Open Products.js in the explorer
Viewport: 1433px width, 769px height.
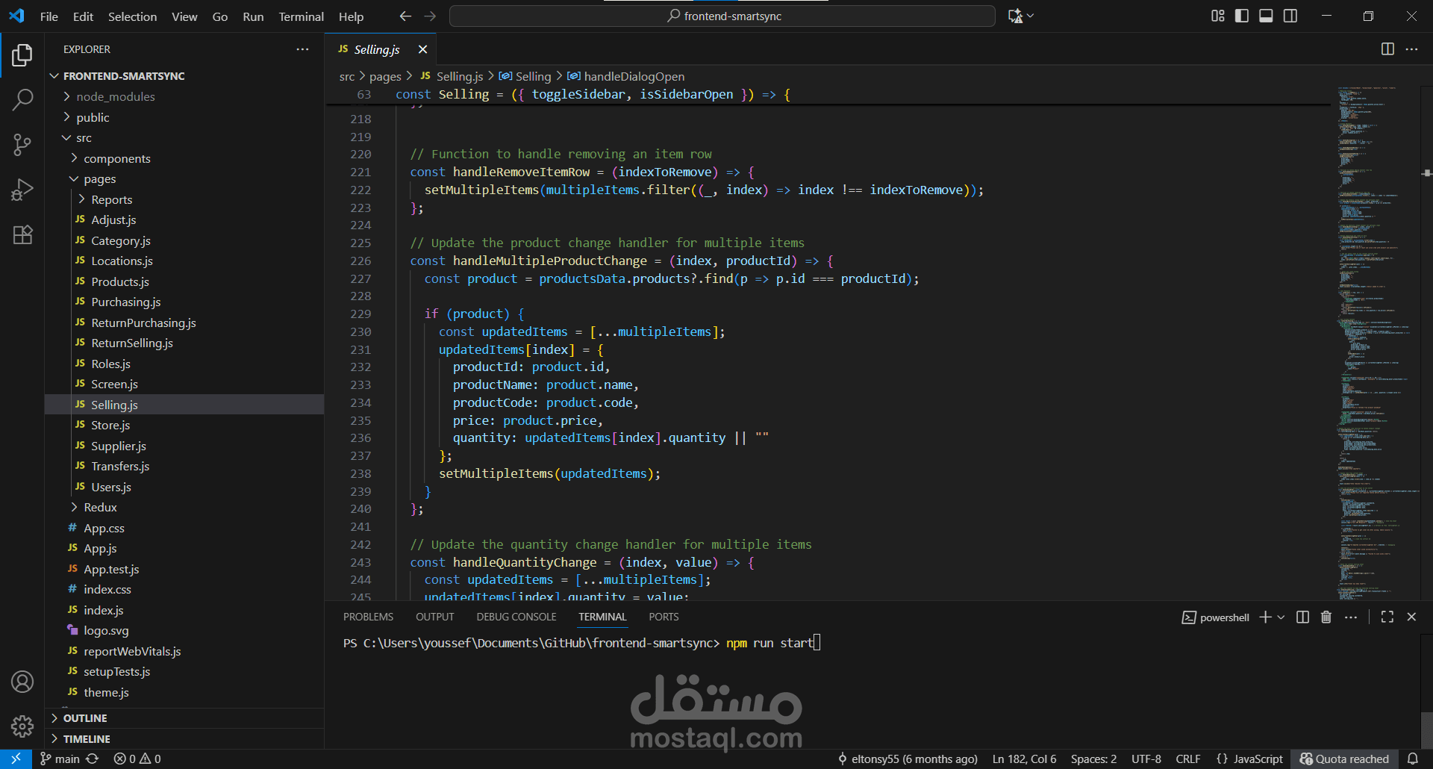click(x=120, y=282)
